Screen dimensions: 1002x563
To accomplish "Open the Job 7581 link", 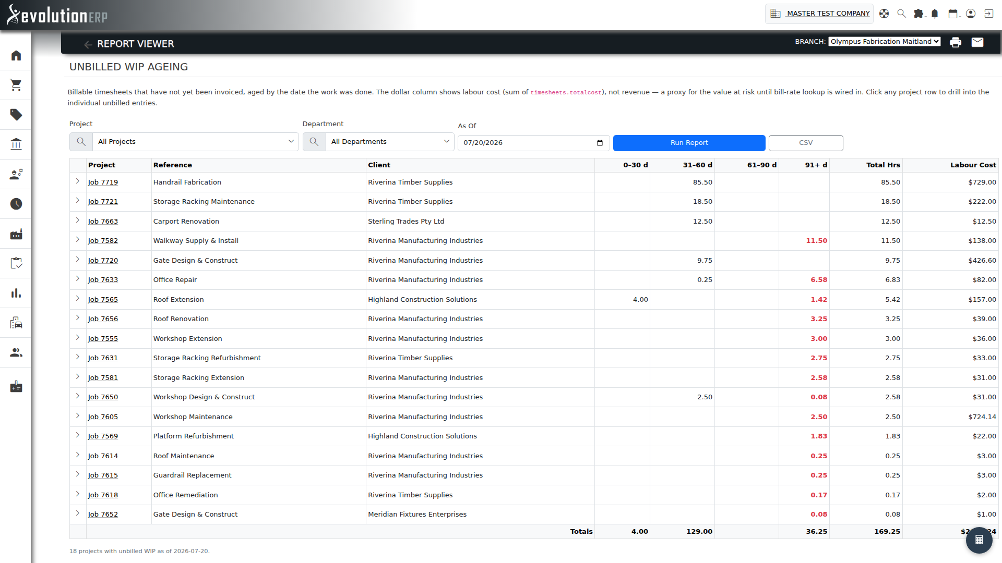I will 103,378.
